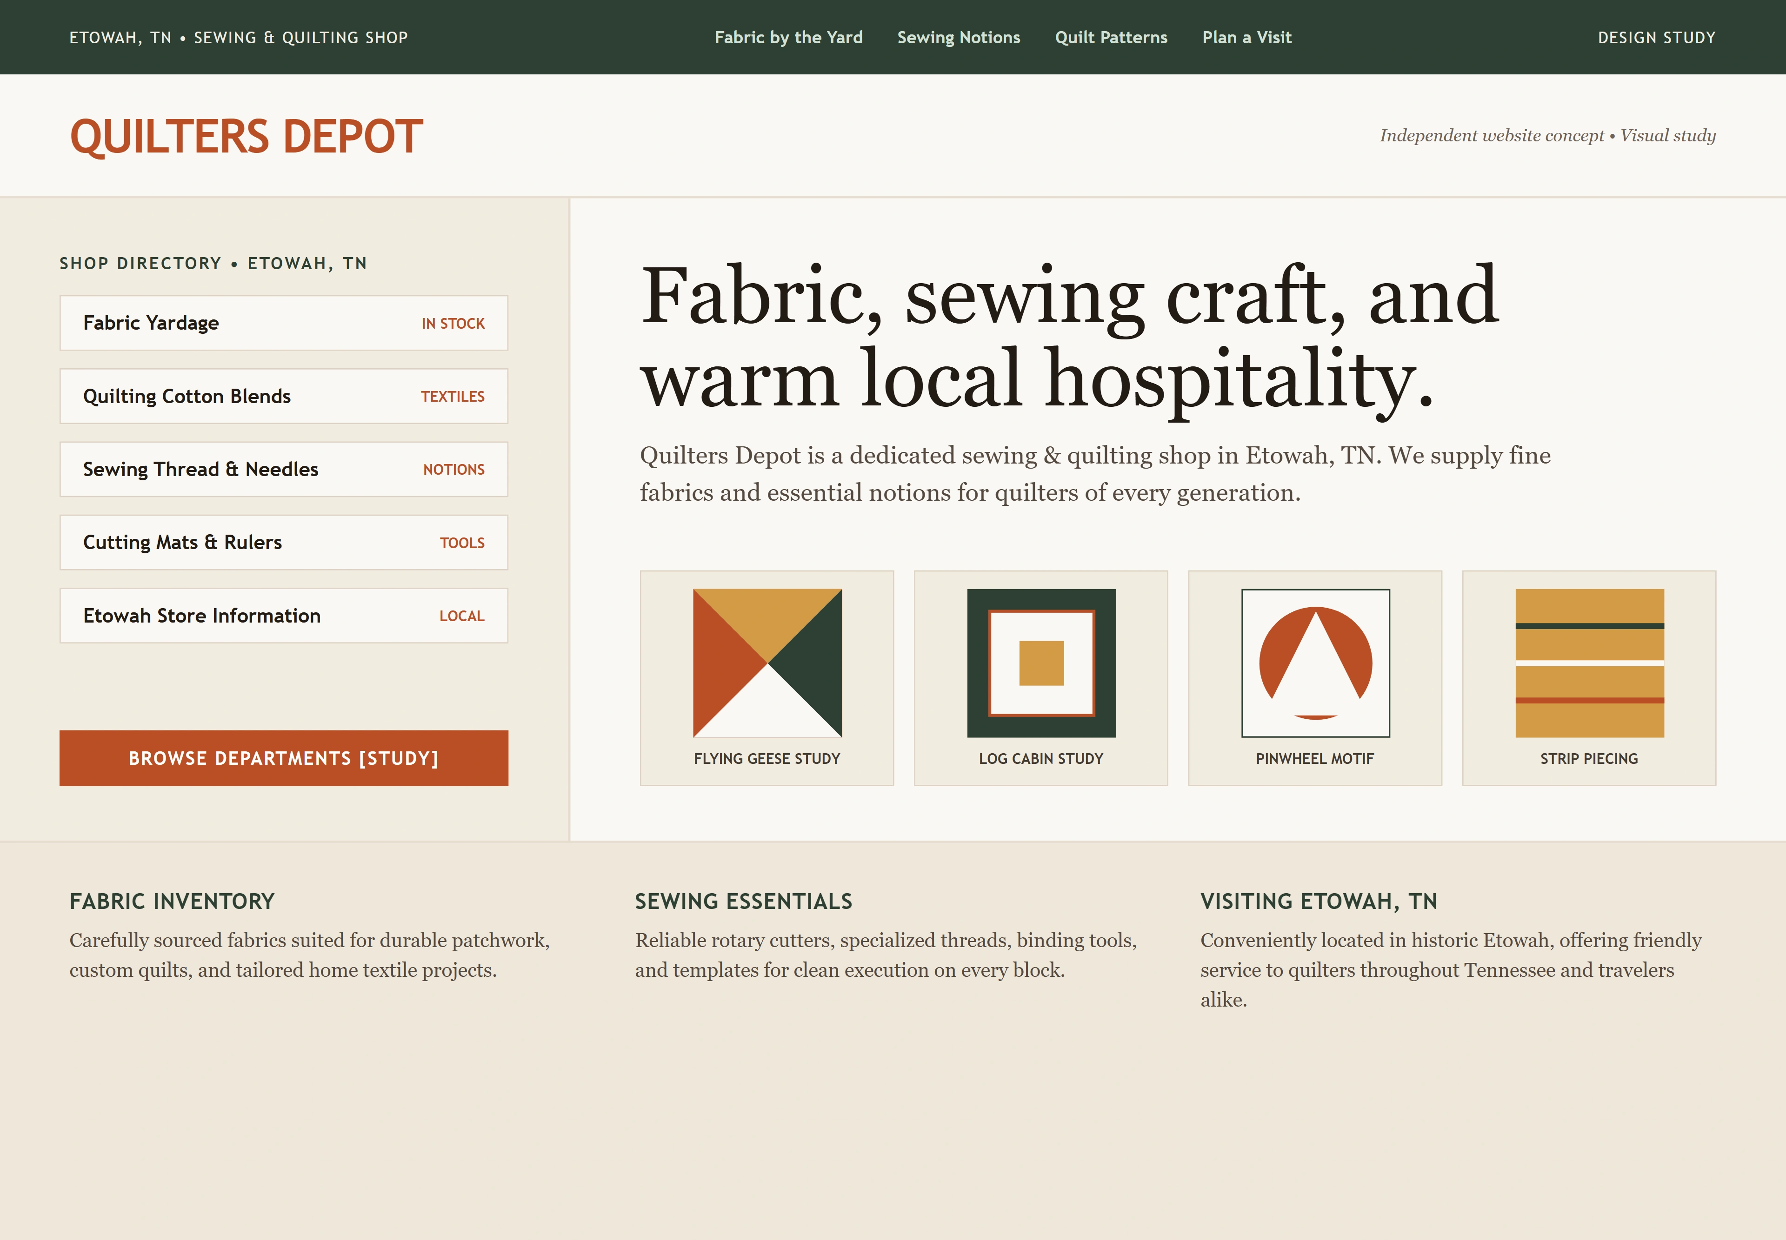Image resolution: width=1786 pixels, height=1240 pixels.
Task: Go to Quilt Patterns nav item
Action: 1111,37
